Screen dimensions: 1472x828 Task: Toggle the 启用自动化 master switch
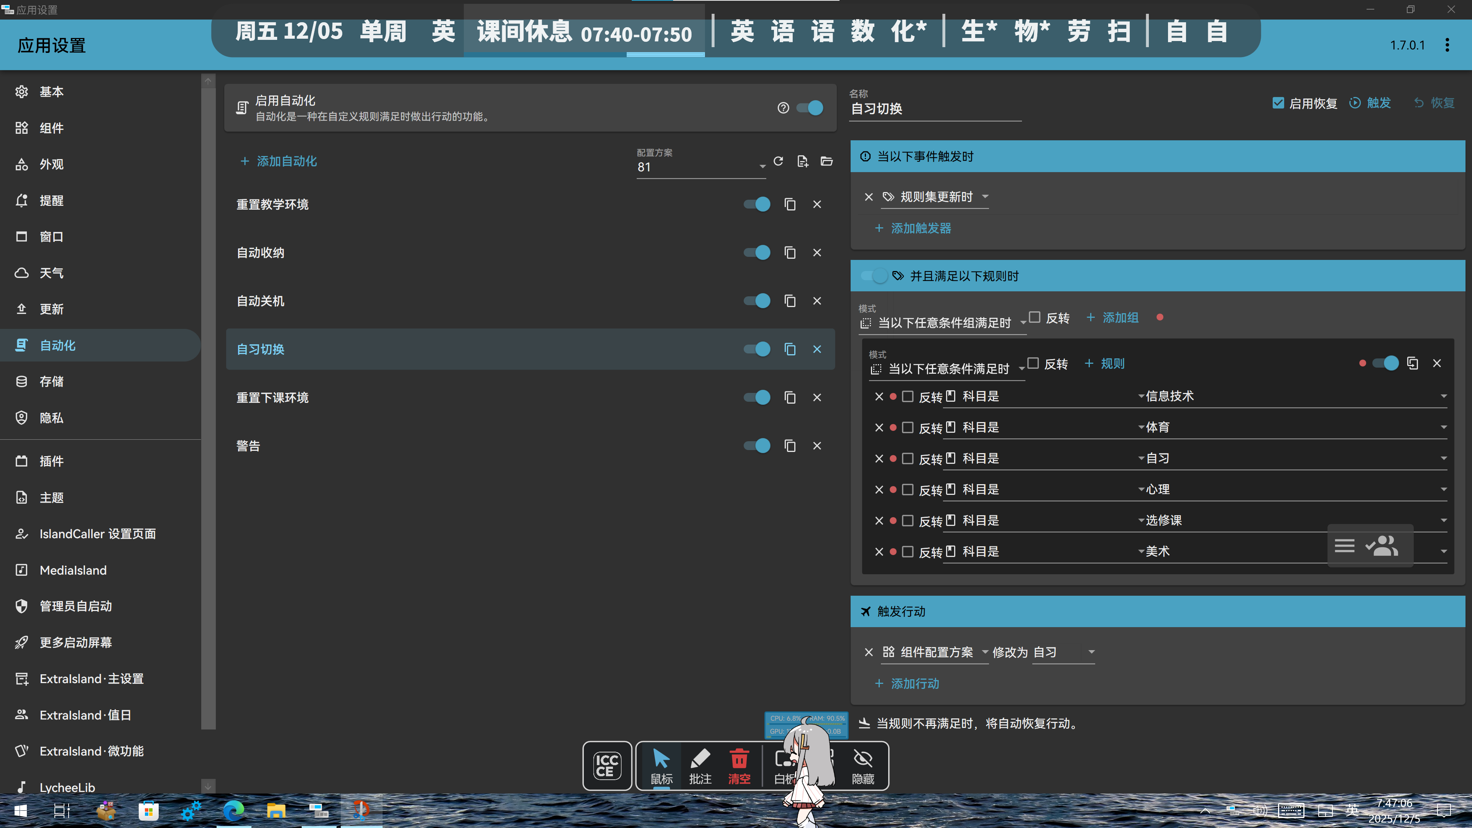coord(810,107)
